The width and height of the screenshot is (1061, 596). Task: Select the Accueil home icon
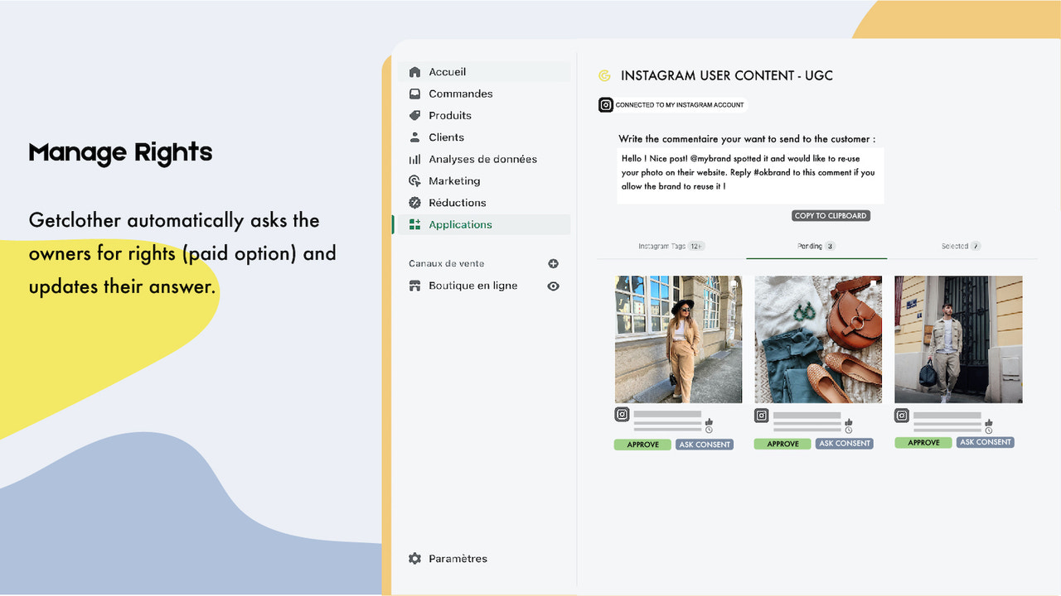click(414, 71)
